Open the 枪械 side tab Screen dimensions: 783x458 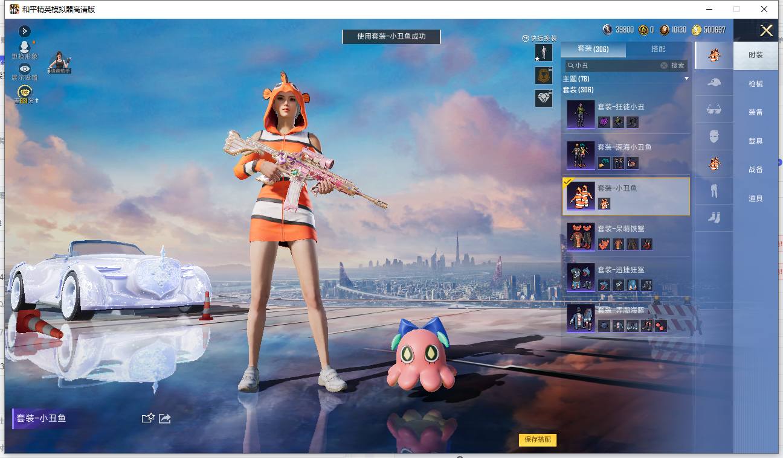point(756,84)
